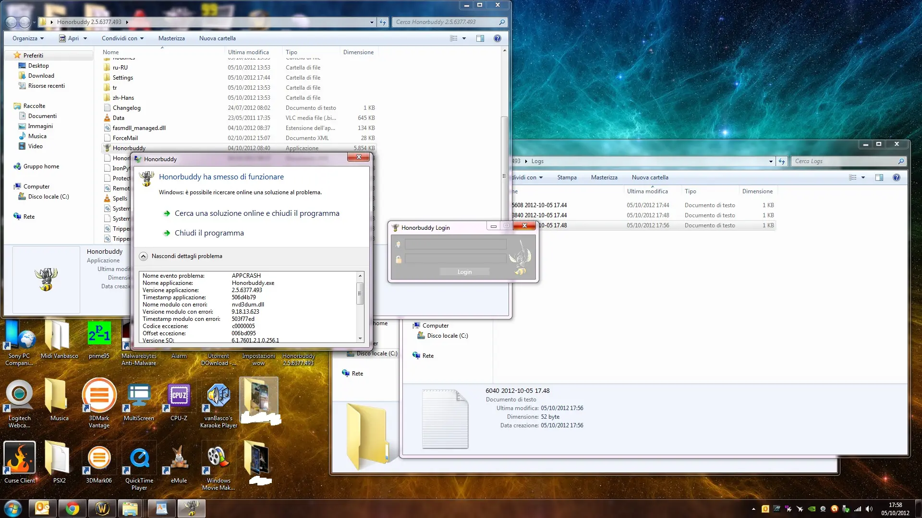Open vanBasco's Karaoke Player shortcut

click(218, 406)
